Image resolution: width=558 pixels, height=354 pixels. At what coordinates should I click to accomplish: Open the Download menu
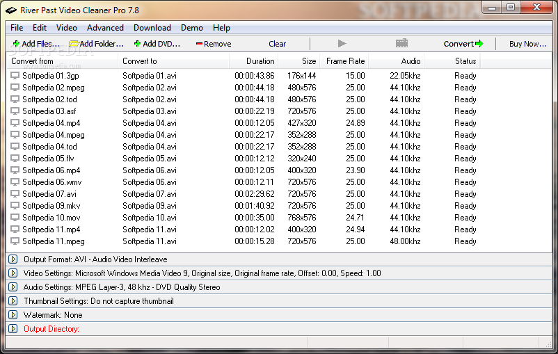(x=152, y=28)
